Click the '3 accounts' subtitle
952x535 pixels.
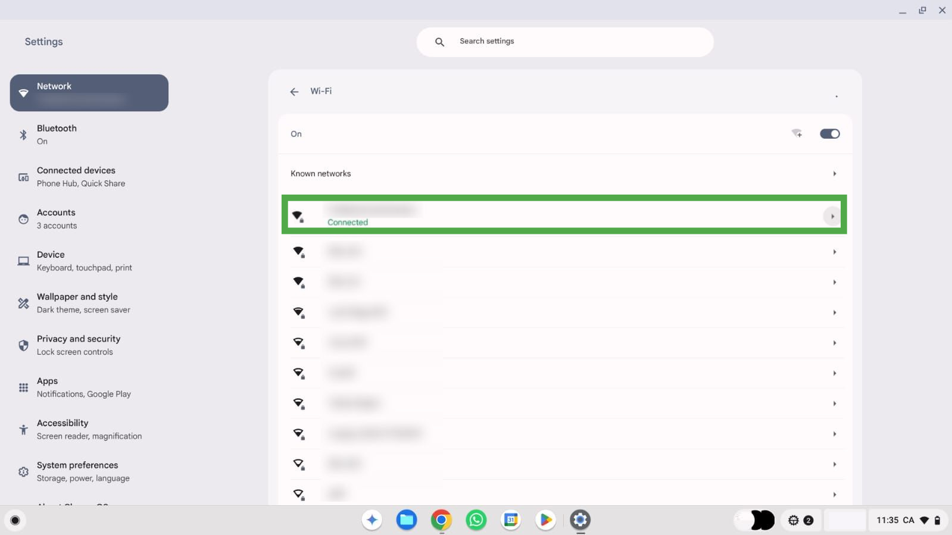point(57,226)
